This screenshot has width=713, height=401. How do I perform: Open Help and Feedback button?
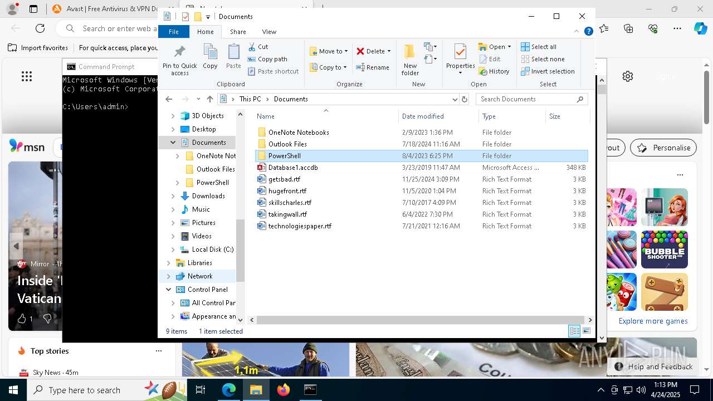point(654,366)
